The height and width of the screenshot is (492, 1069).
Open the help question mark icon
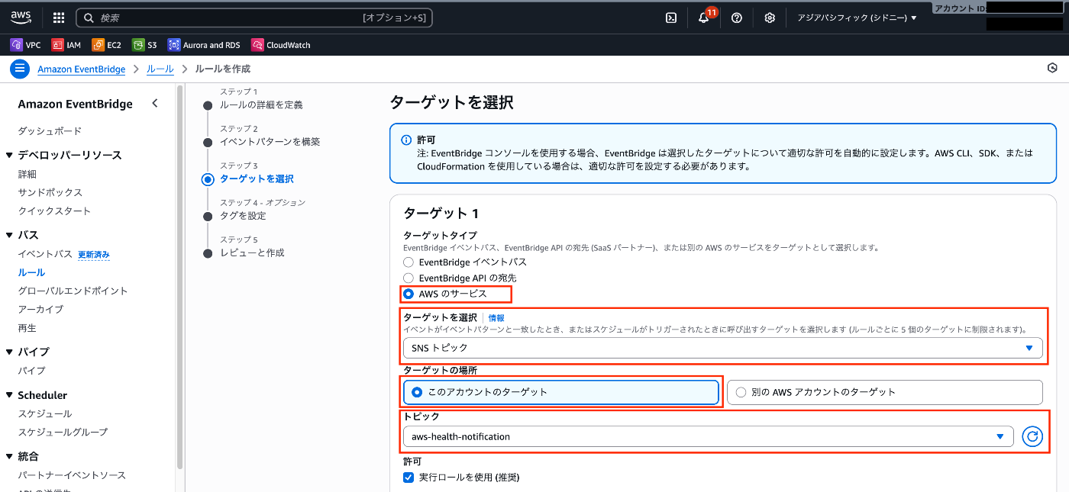coord(737,18)
